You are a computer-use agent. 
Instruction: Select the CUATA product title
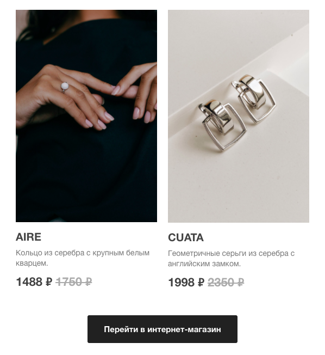click(186, 237)
